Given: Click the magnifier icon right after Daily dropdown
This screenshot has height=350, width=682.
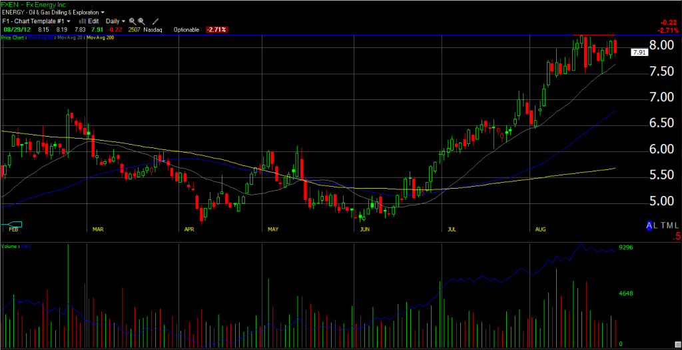Looking at the screenshot, I should pyautogui.click(x=133, y=21).
